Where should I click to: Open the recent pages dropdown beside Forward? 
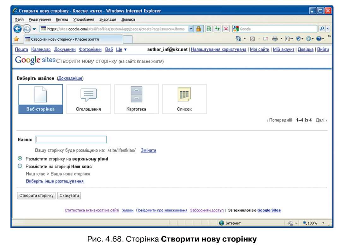(34, 29)
